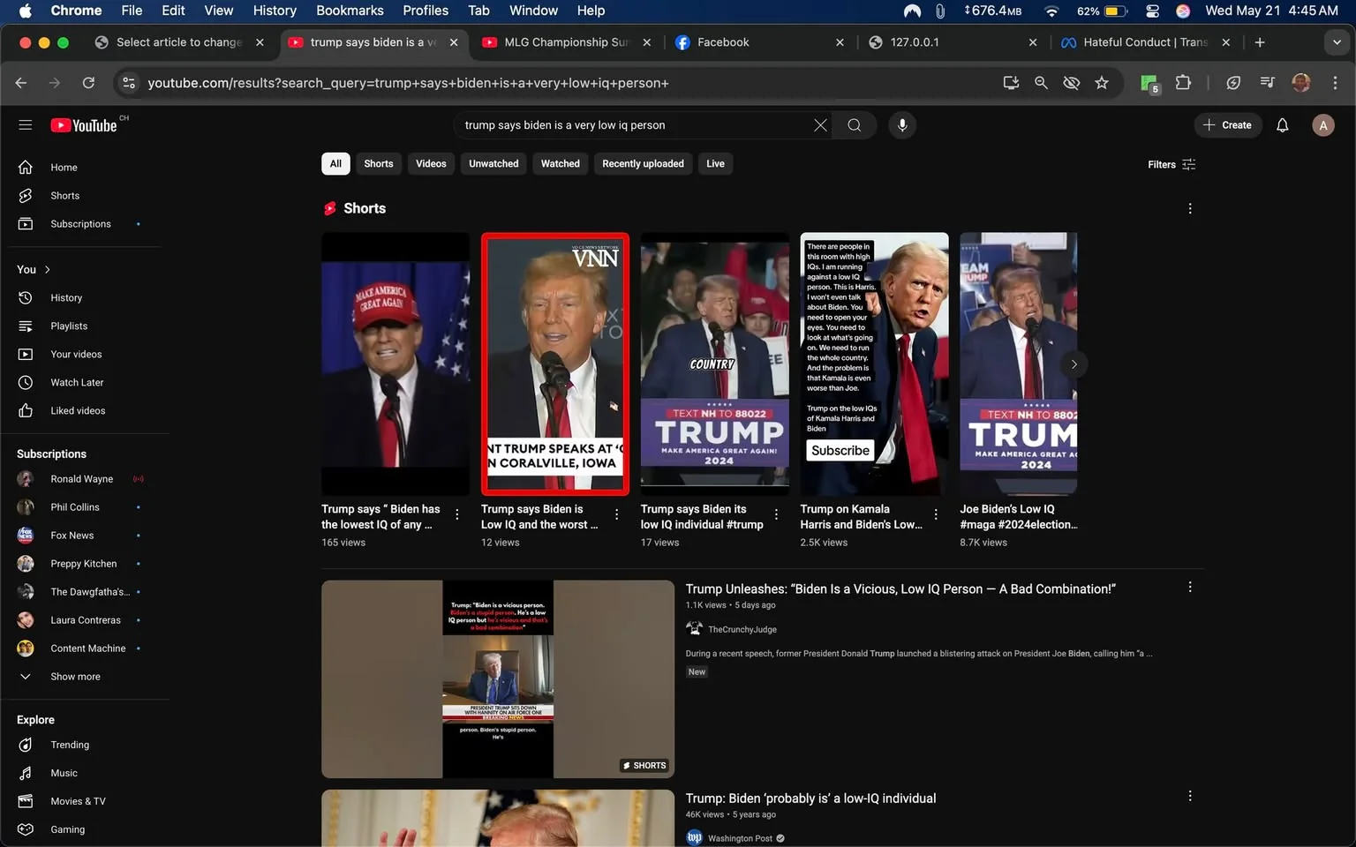
Task: Open Your videos in the sidebar
Action: pyautogui.click(x=84, y=354)
